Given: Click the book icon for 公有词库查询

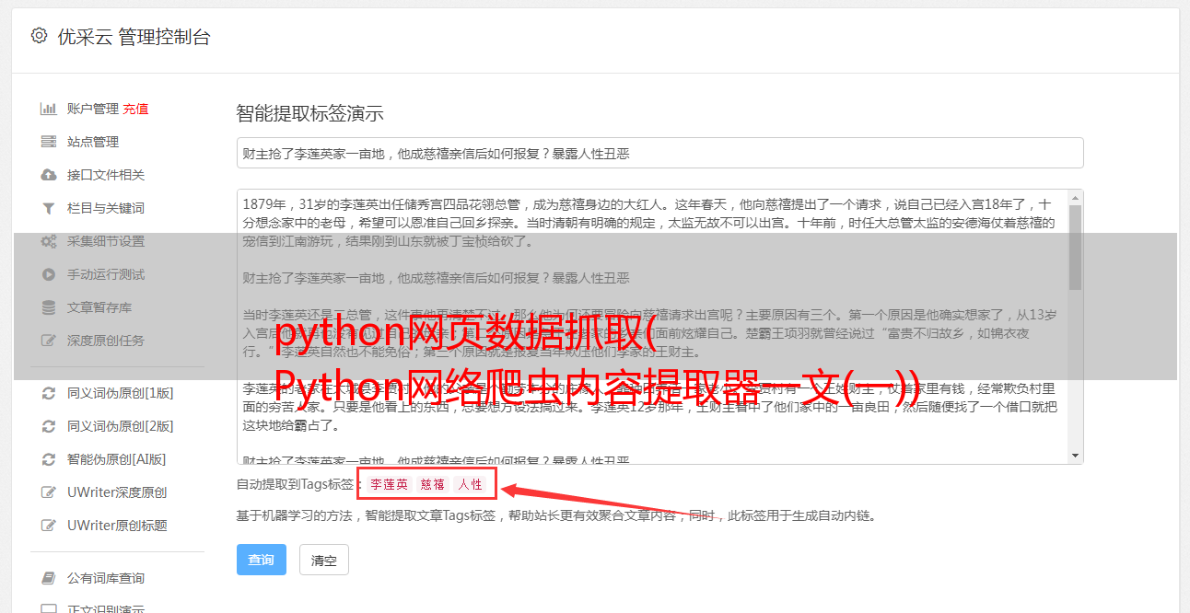Looking at the screenshot, I should click(x=49, y=578).
